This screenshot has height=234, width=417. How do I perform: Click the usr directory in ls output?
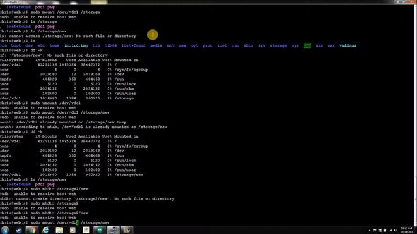click(x=319, y=45)
